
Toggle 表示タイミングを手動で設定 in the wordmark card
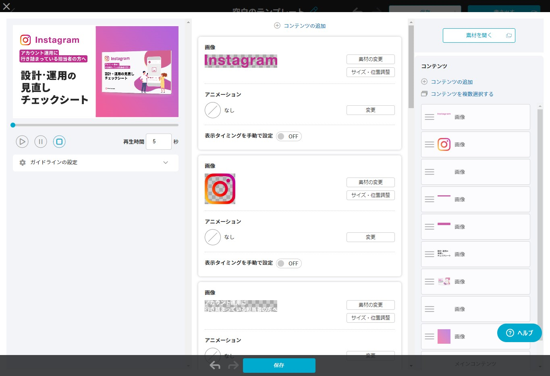point(289,136)
